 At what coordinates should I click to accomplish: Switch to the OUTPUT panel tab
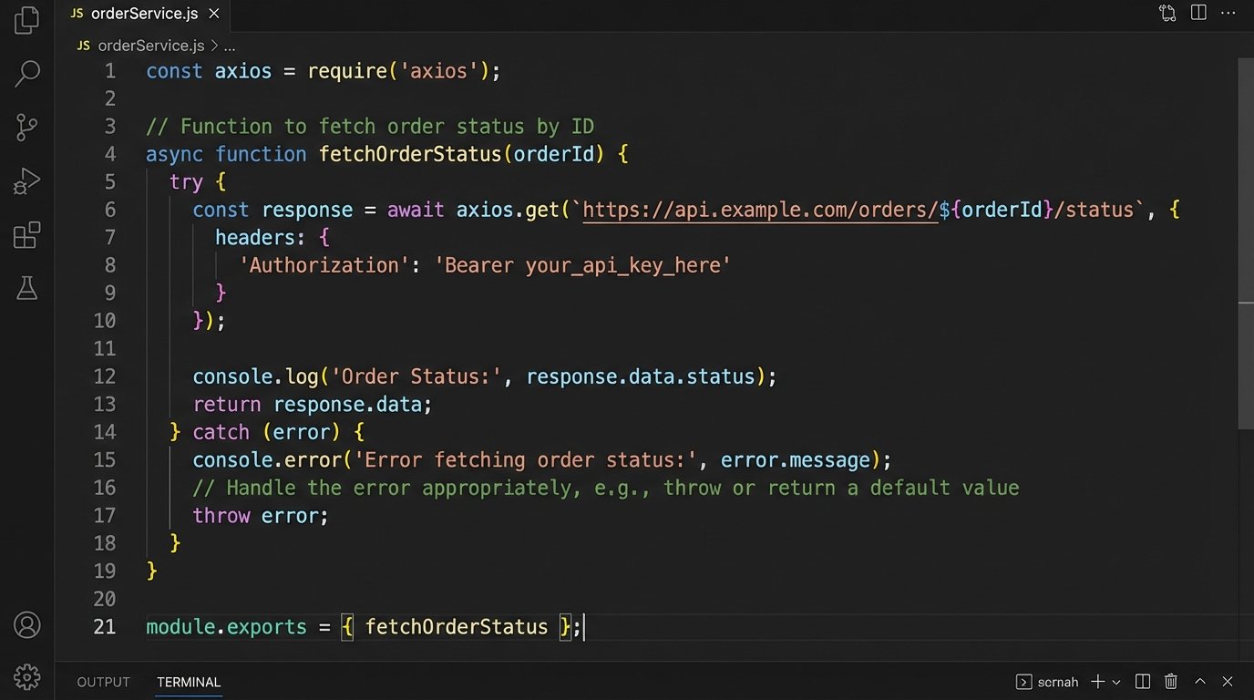coord(103,682)
